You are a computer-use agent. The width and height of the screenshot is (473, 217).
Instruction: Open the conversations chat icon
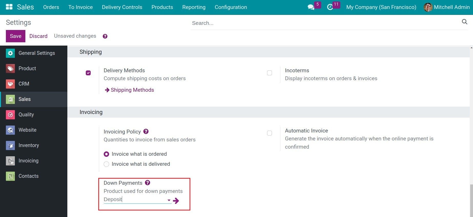(311, 7)
